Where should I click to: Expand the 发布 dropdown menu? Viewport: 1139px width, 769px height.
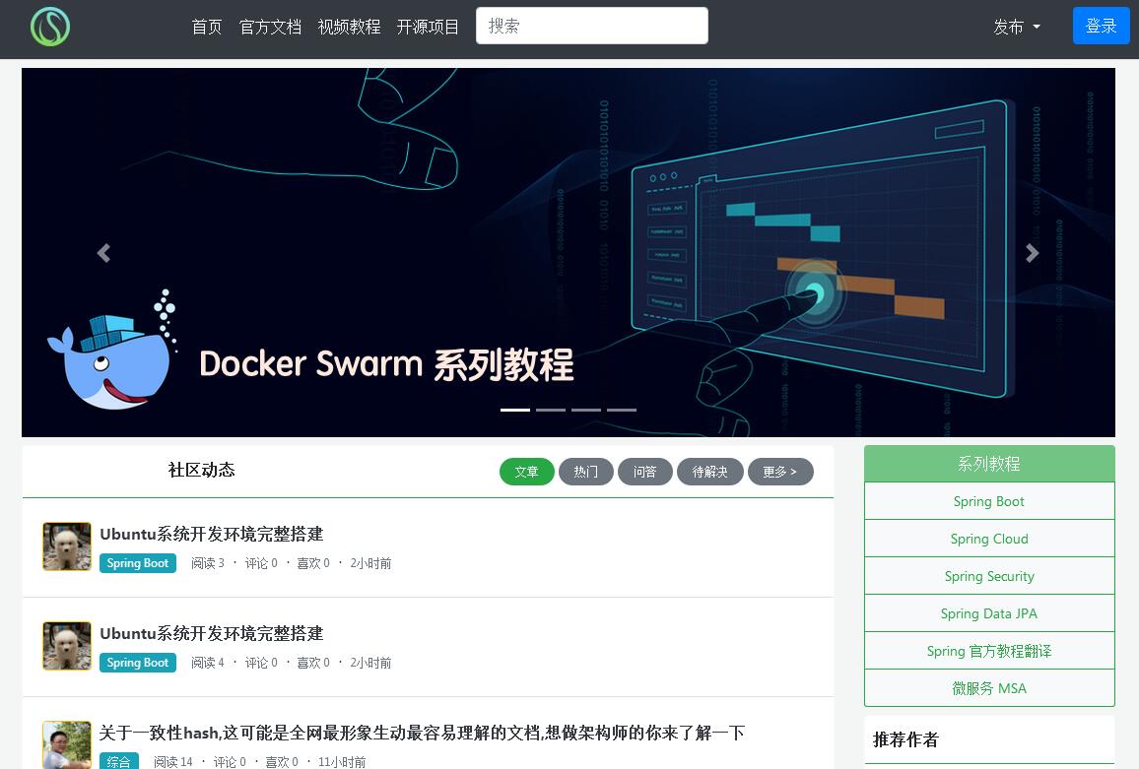point(1016,27)
